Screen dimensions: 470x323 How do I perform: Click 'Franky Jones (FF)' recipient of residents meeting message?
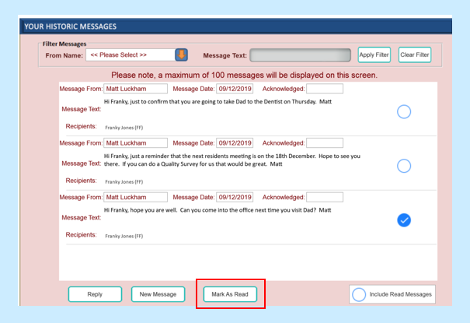click(124, 182)
